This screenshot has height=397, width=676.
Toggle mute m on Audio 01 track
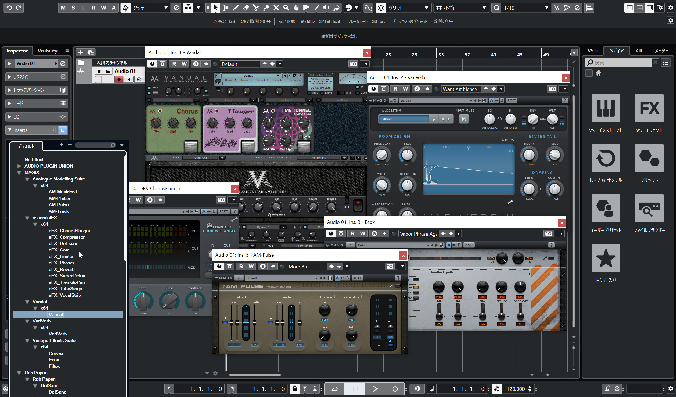(99, 71)
